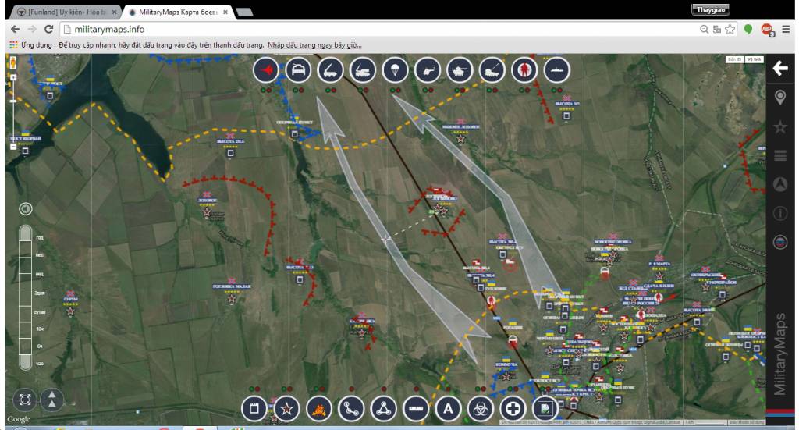Select the triangle polygon drawing tool
The width and height of the screenshot is (799, 430).
pos(384,409)
